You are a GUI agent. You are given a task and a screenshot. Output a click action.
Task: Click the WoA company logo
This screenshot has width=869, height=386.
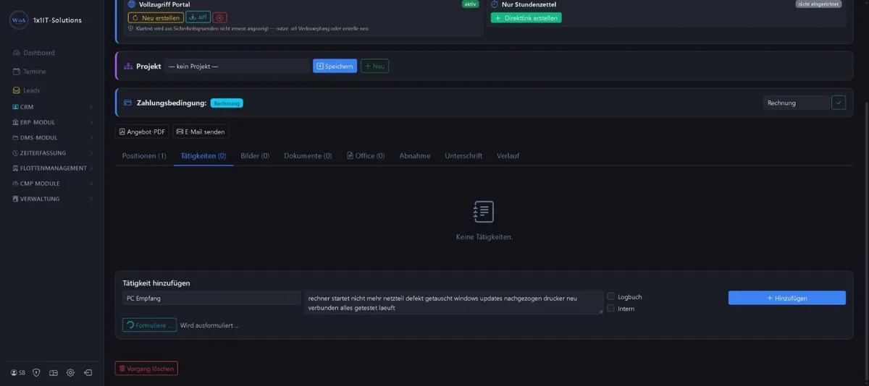tap(19, 20)
